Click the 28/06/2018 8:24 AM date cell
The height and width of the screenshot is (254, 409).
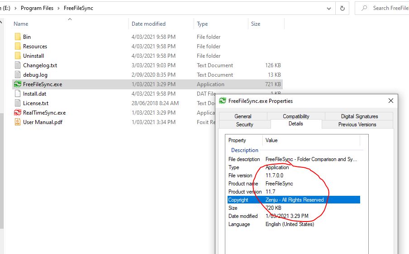pos(155,103)
